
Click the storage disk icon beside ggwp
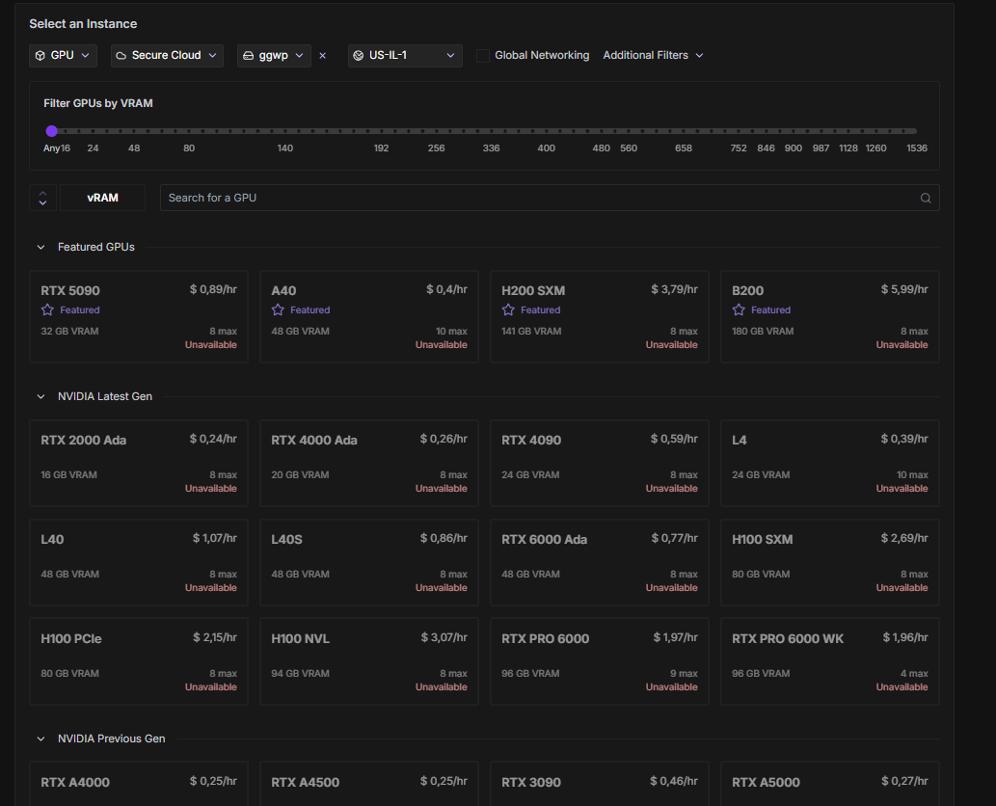pos(249,55)
